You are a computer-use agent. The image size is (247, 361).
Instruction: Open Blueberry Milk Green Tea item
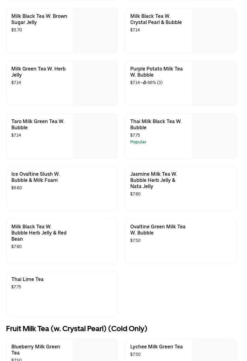36,350
